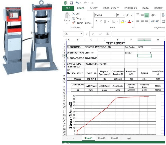166x145 pixels.
Task: Click the Copy button
Action: 77,18
